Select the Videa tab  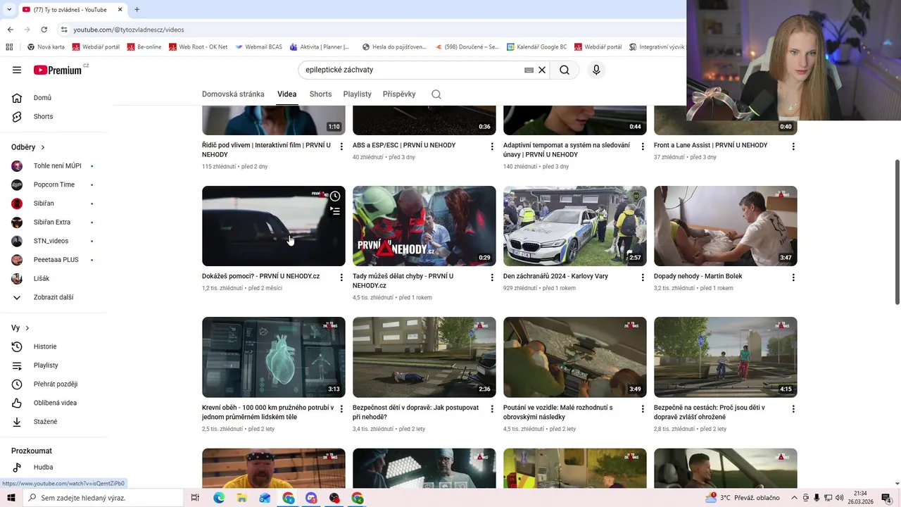coord(286,94)
